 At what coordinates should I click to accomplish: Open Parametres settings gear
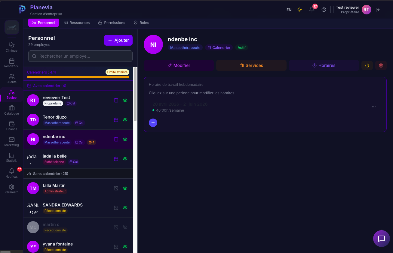(x=11, y=189)
